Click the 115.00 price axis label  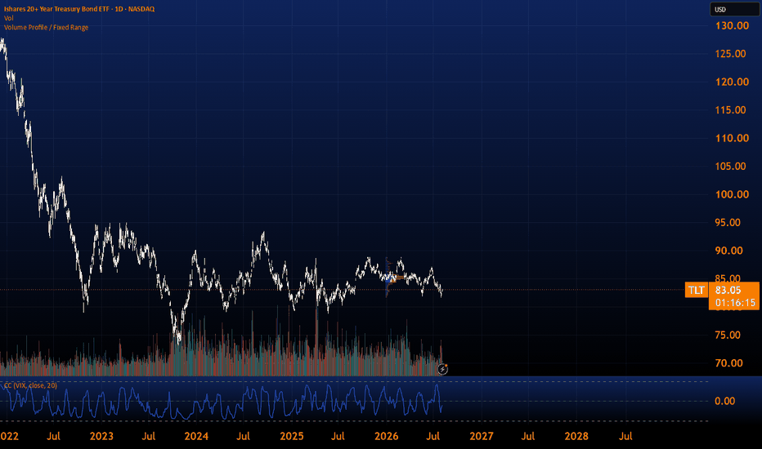coord(730,110)
